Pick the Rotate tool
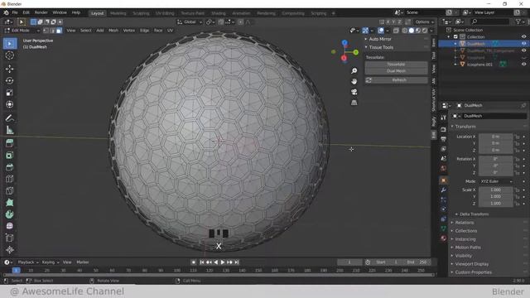 point(10,81)
